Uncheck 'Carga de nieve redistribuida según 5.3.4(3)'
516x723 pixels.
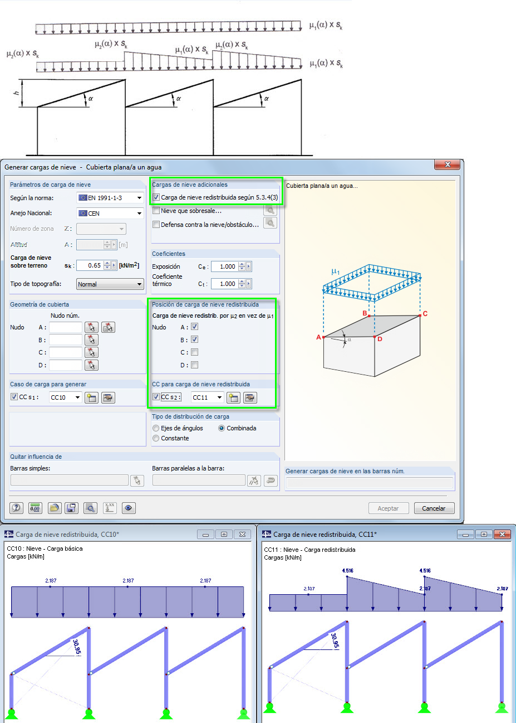(156, 197)
